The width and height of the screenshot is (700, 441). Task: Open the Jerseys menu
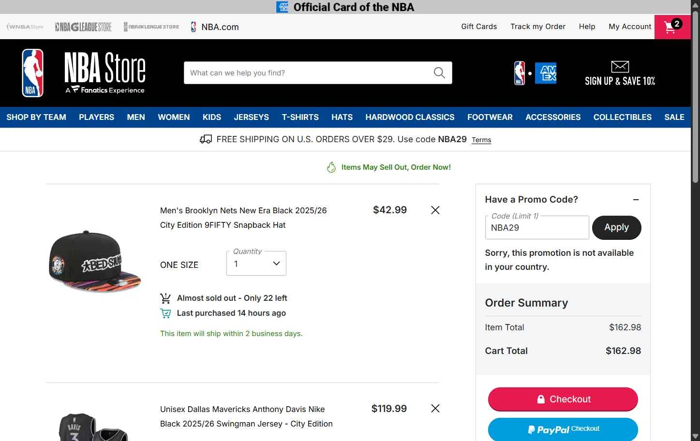coord(252,117)
